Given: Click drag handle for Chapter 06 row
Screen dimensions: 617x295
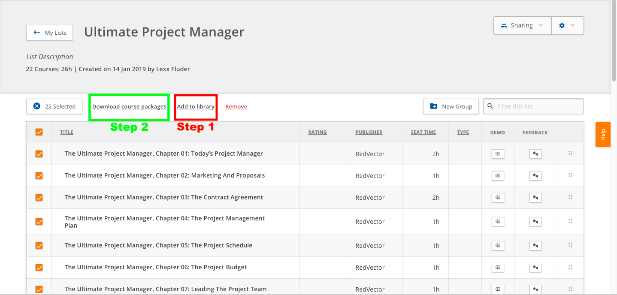Looking at the screenshot, I should click(x=570, y=267).
